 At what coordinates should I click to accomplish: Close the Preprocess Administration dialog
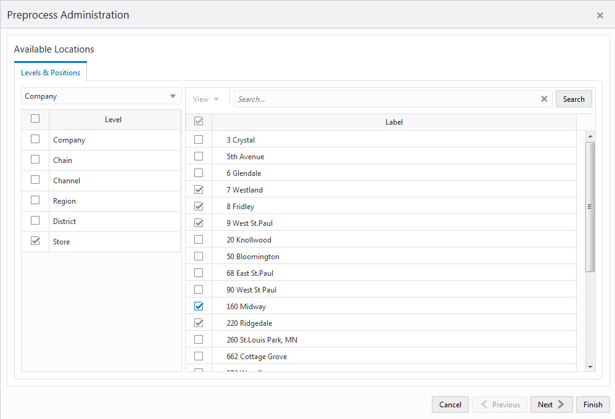tap(600, 15)
